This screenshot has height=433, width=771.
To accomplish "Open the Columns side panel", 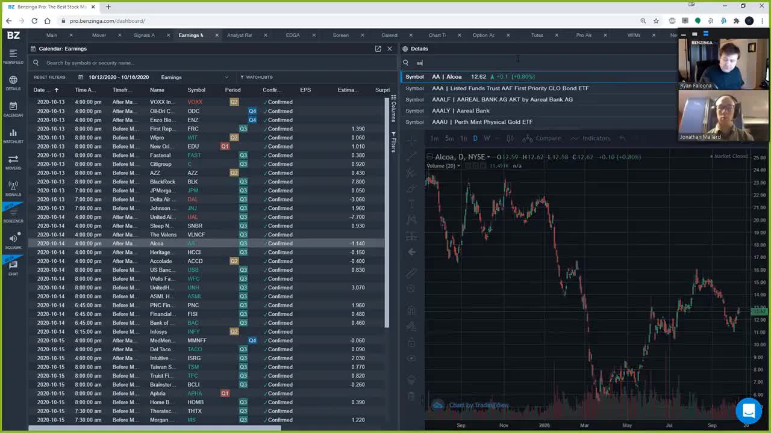I will tap(393, 109).
